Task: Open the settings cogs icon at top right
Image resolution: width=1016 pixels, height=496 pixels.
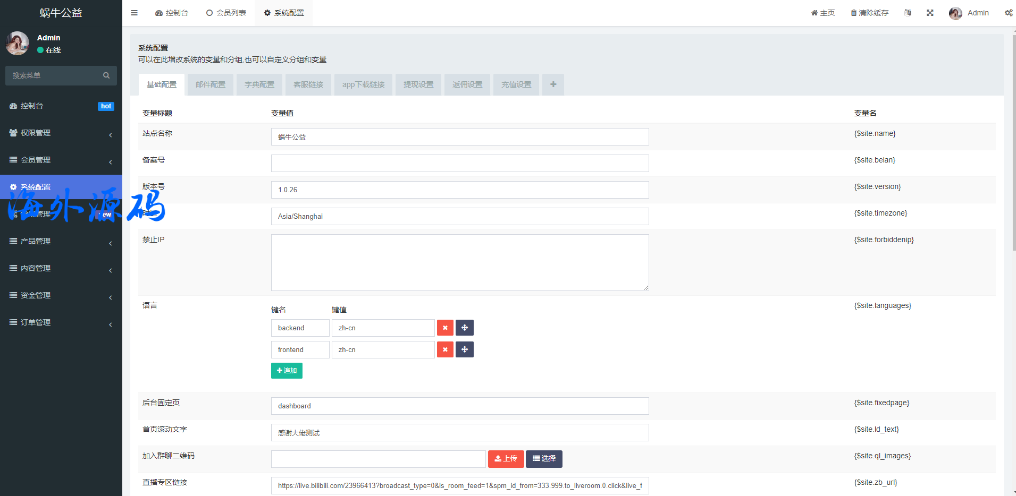Action: (1008, 13)
